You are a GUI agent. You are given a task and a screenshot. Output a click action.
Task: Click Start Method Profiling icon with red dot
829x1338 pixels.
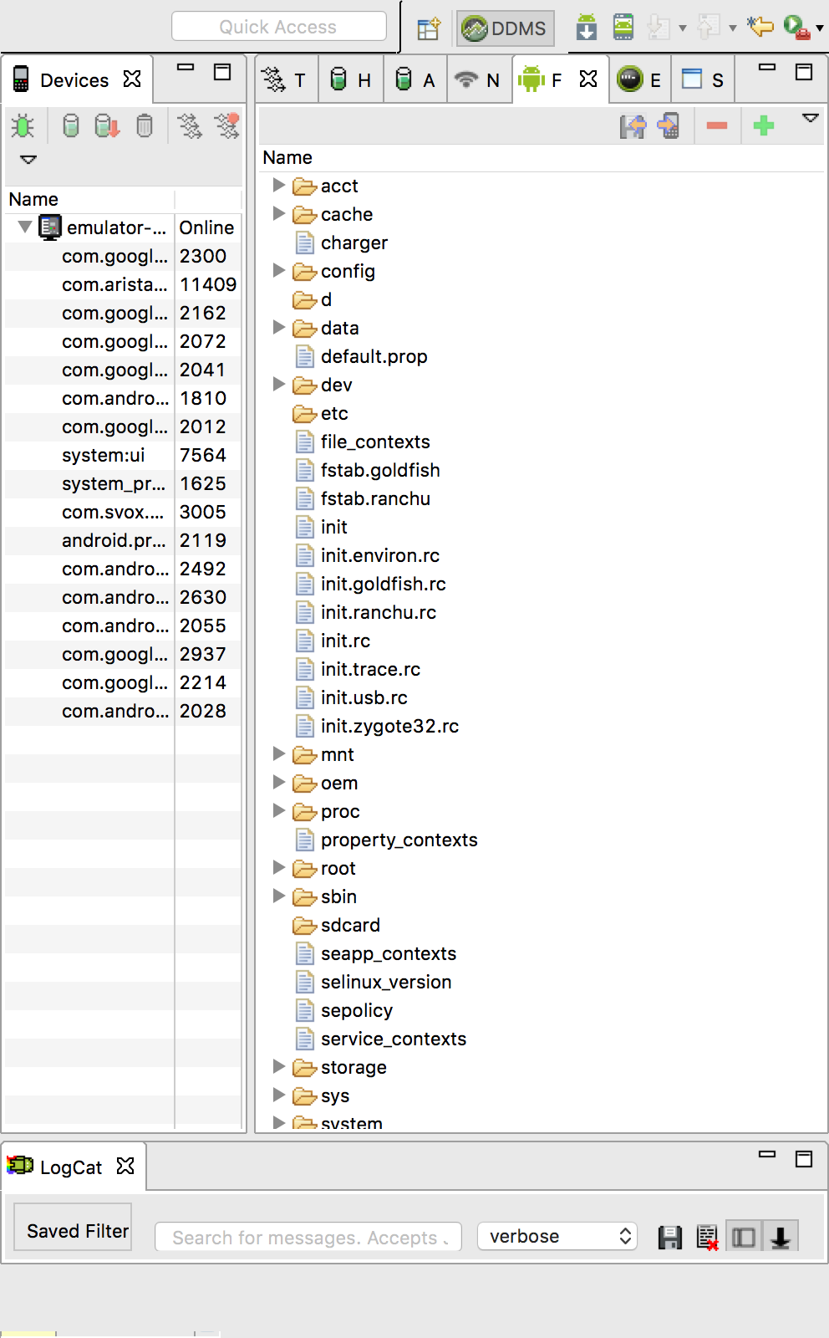click(226, 126)
